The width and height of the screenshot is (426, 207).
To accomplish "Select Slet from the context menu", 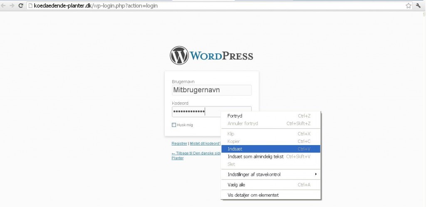I will pyautogui.click(x=271, y=164).
